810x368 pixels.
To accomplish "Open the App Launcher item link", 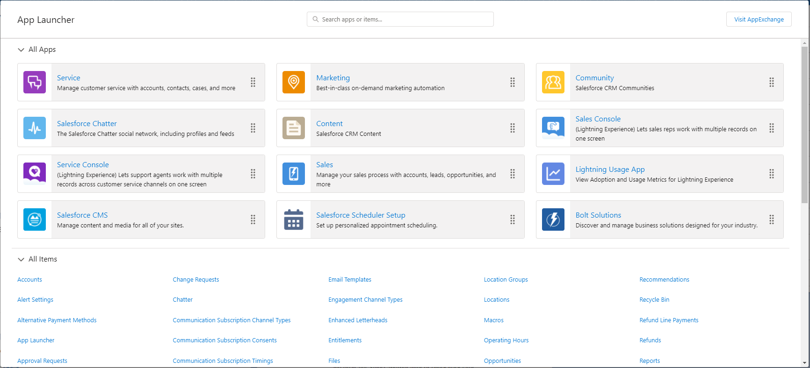I will 36,340.
